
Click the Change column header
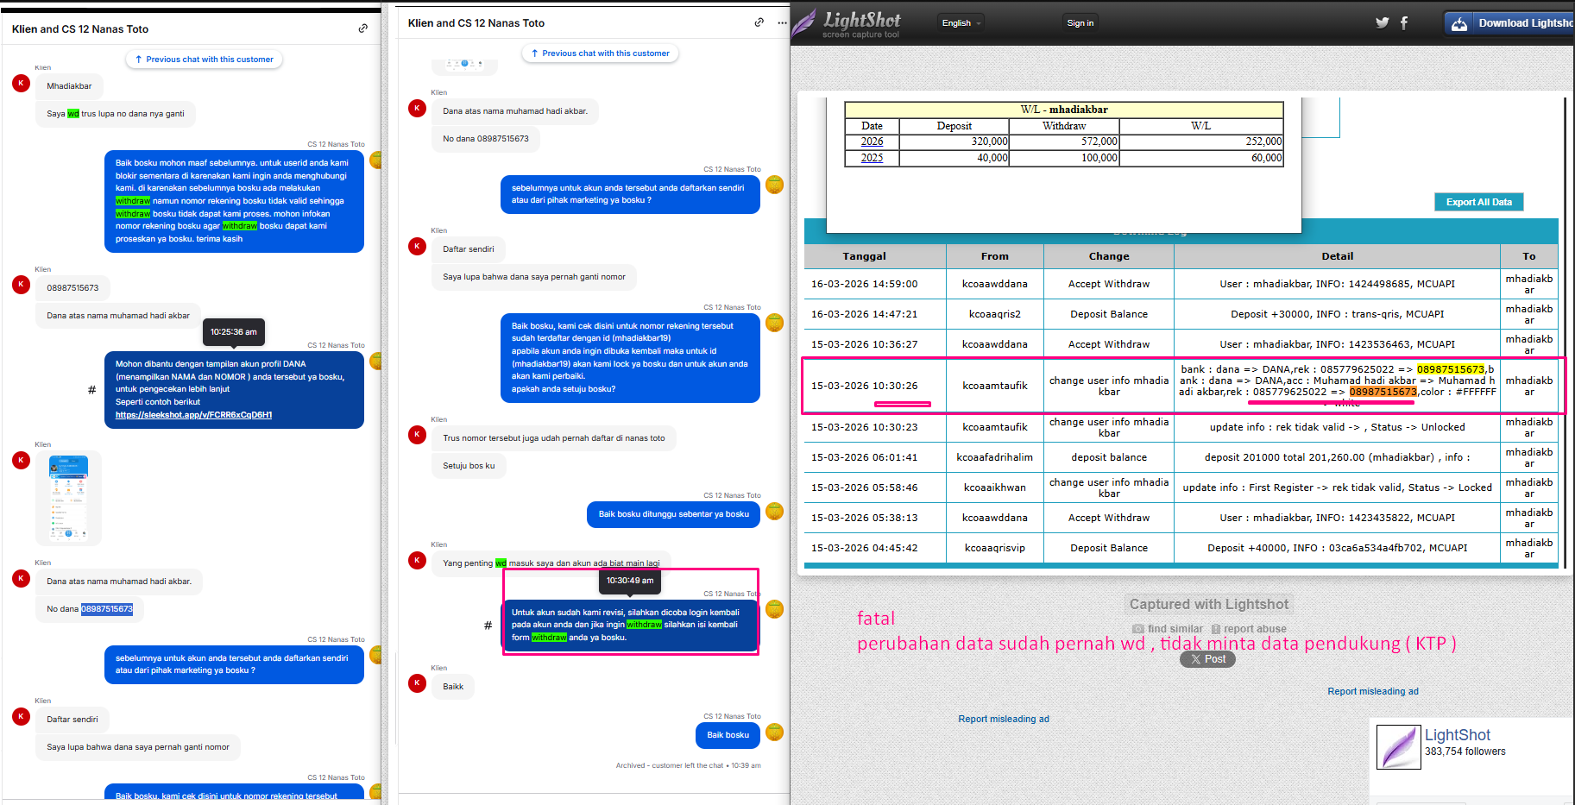pos(1109,256)
